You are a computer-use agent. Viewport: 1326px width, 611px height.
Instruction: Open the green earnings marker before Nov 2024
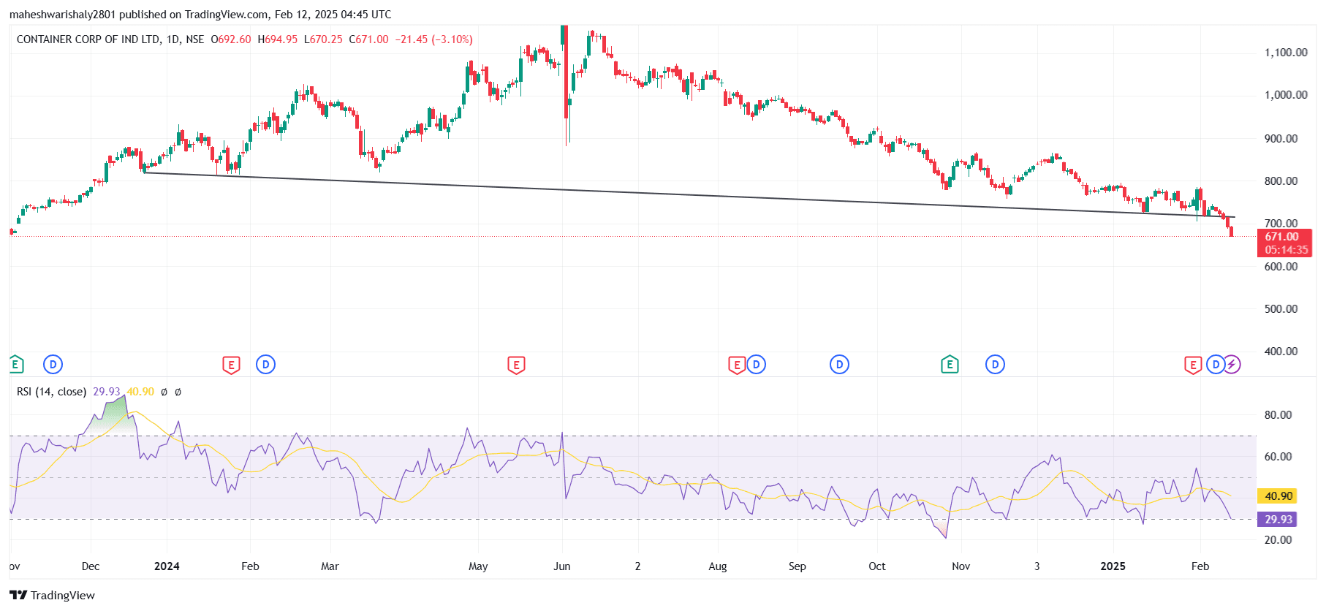(950, 364)
